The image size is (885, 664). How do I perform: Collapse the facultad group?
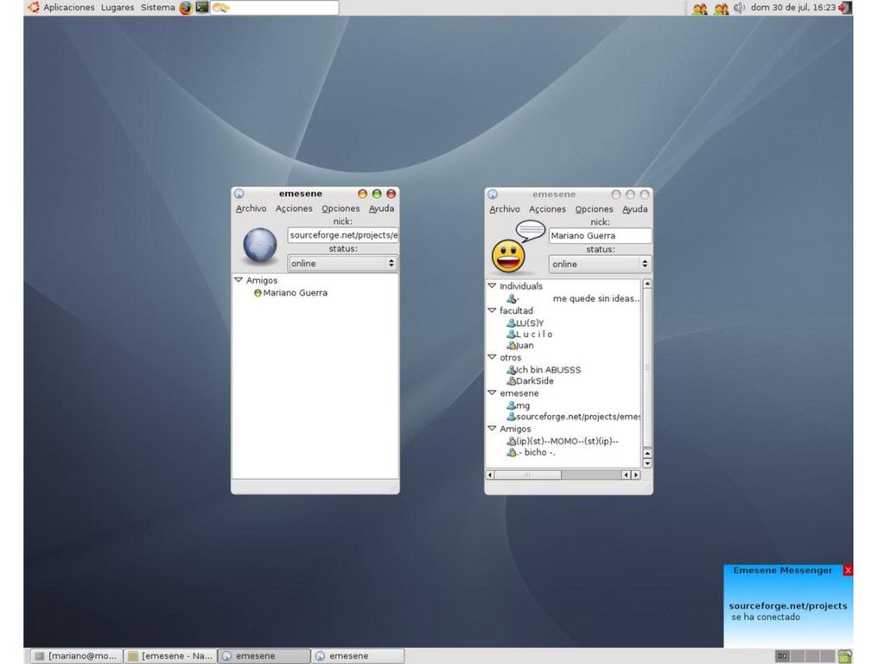(492, 310)
